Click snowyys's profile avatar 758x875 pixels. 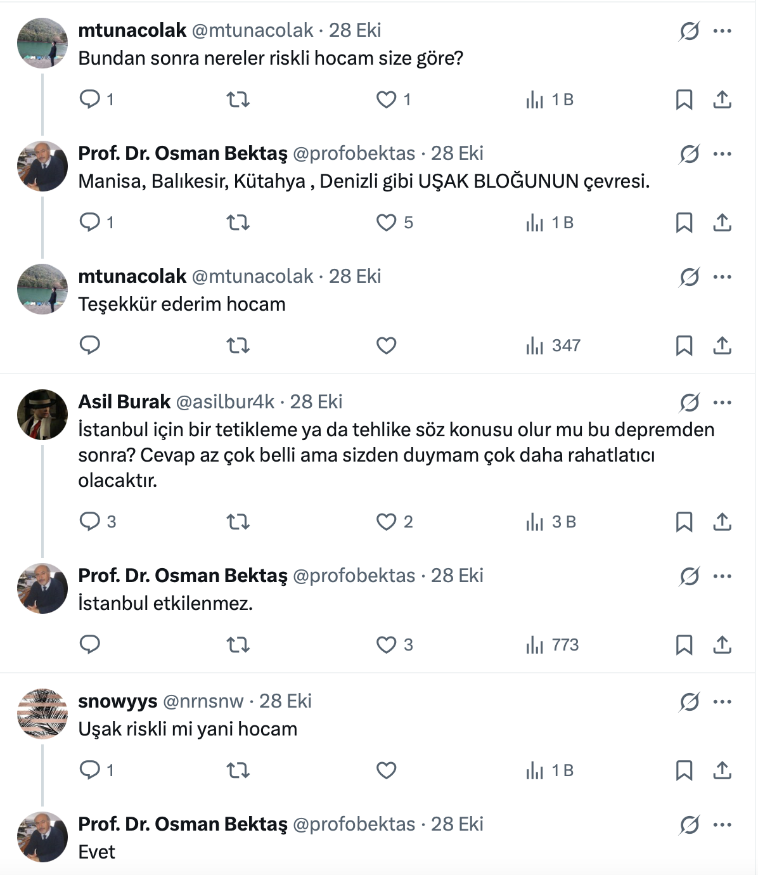coord(42,713)
